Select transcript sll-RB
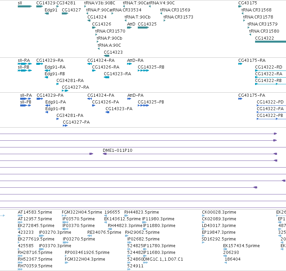The width and height of the screenshot is (286, 271). coord(25,71)
